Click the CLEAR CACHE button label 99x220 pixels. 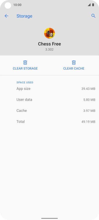pos(74,69)
